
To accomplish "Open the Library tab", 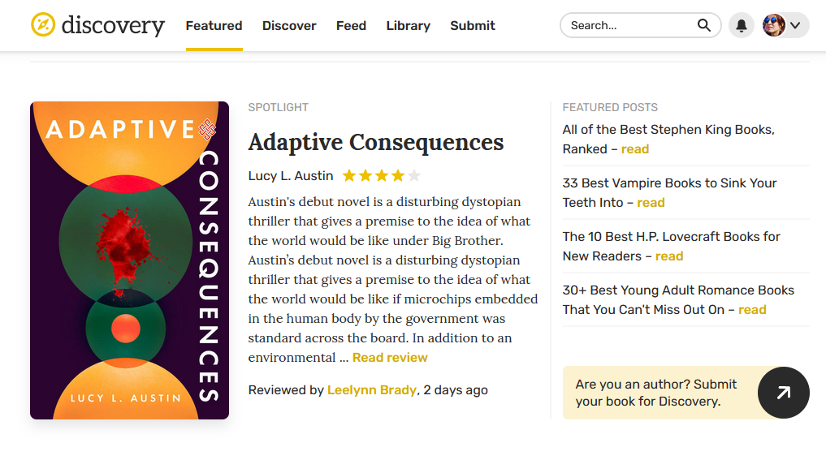I will 408,26.
